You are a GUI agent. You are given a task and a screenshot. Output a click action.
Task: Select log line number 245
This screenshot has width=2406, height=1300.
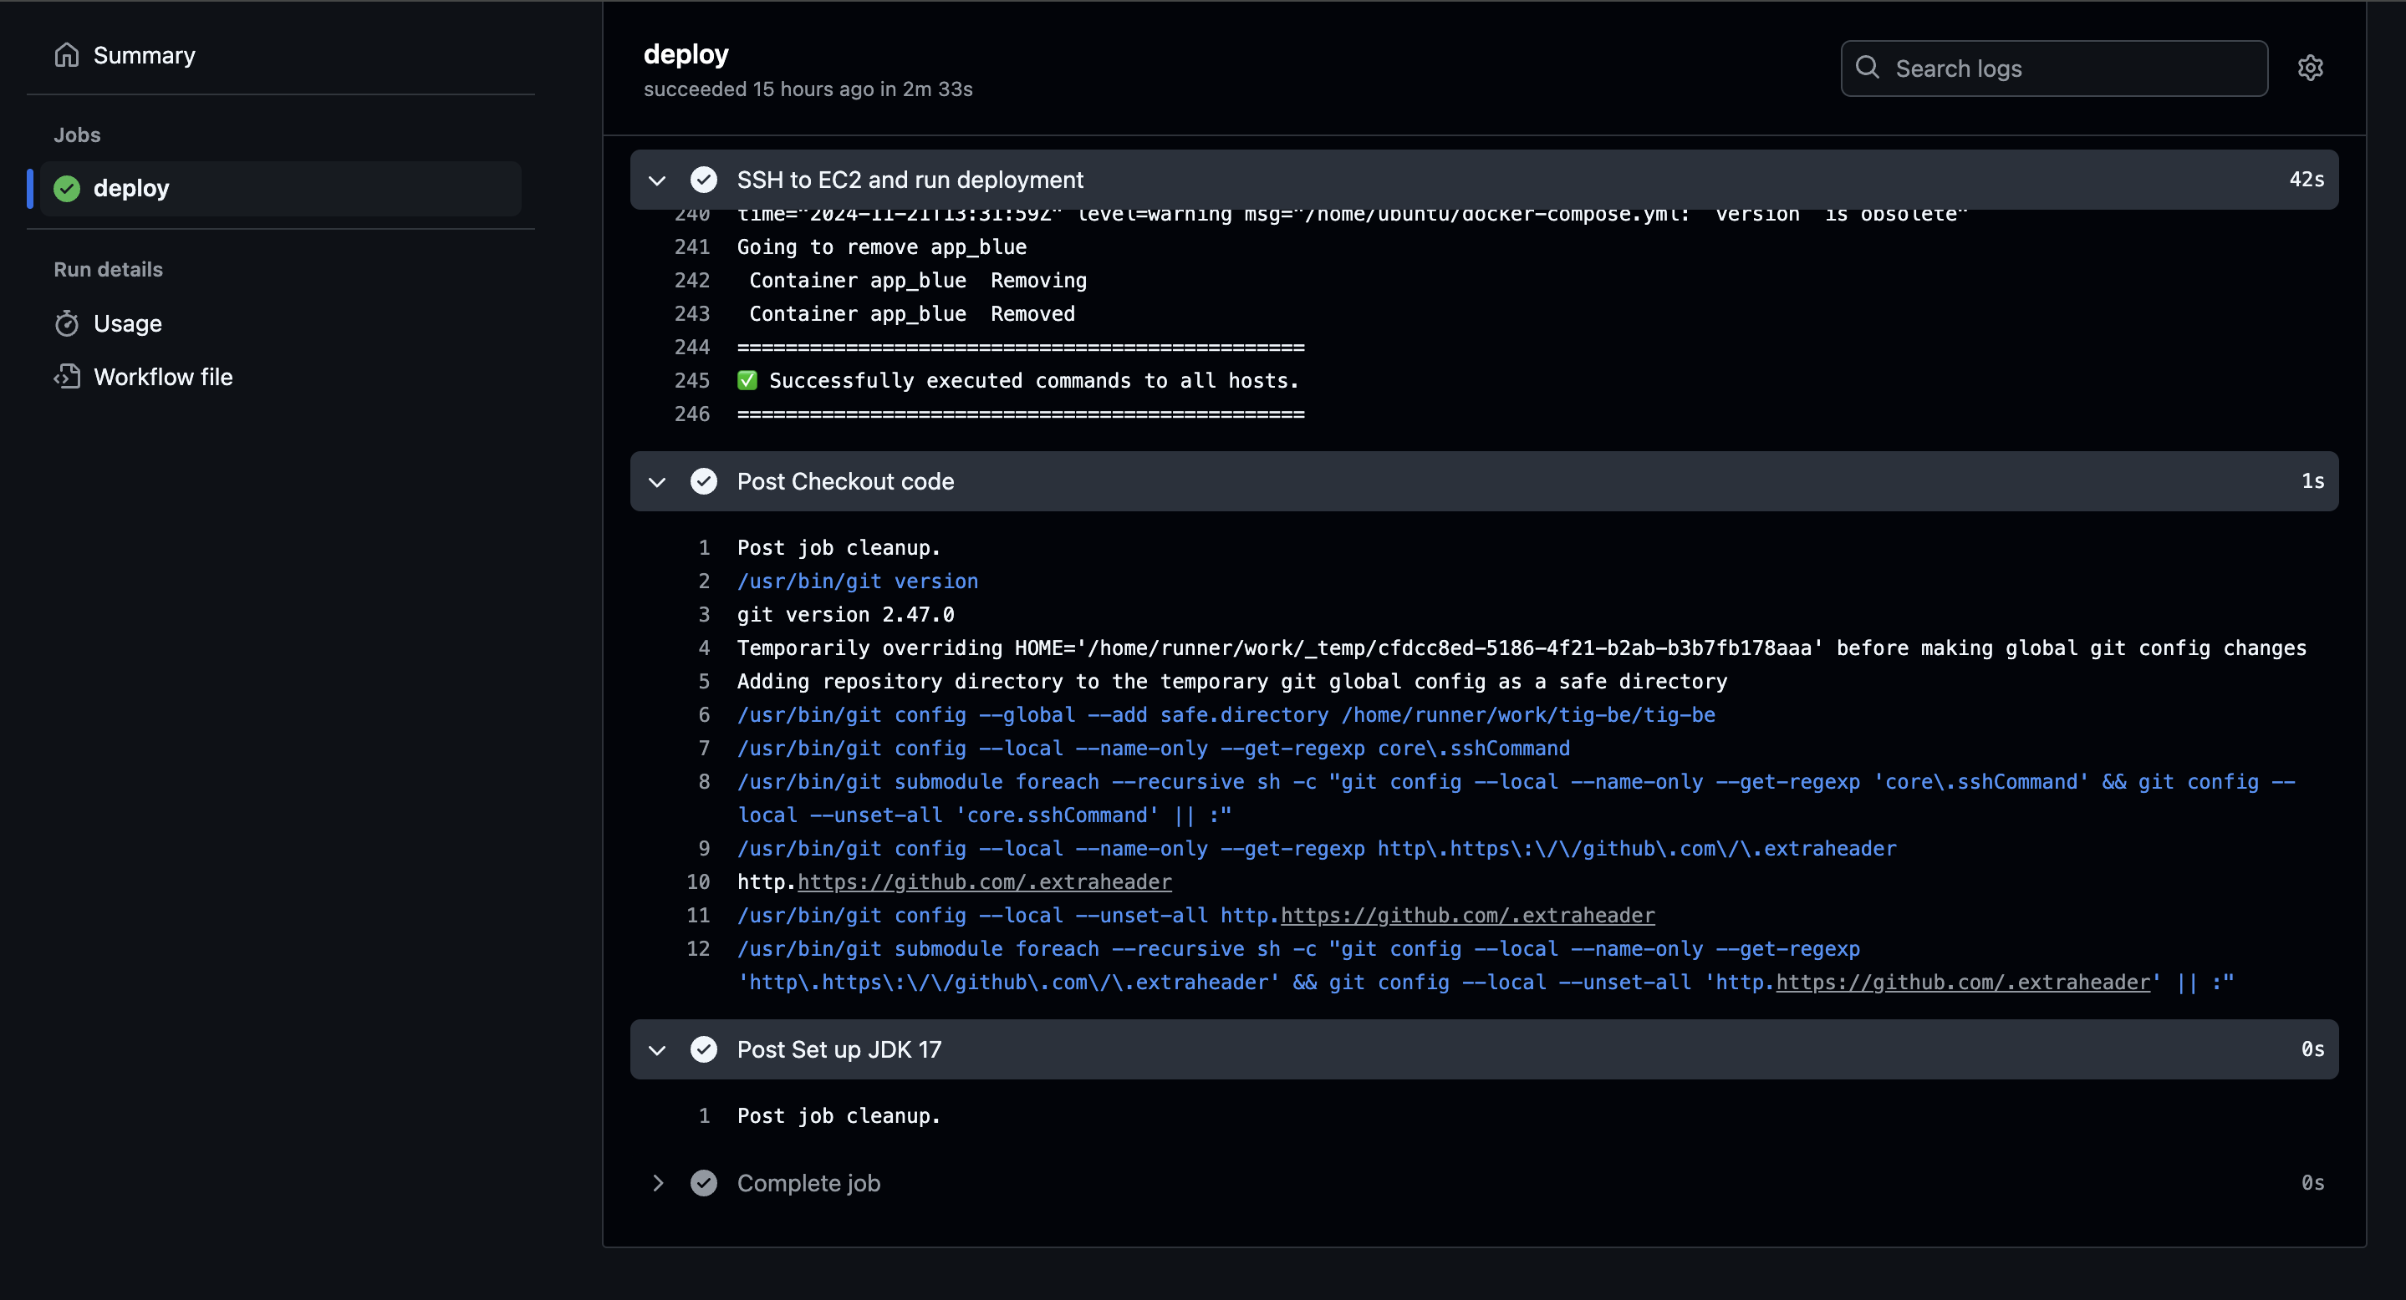pyautogui.click(x=691, y=381)
